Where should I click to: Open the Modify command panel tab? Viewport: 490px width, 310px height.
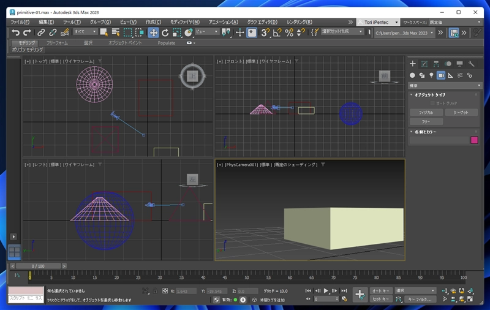(424, 64)
